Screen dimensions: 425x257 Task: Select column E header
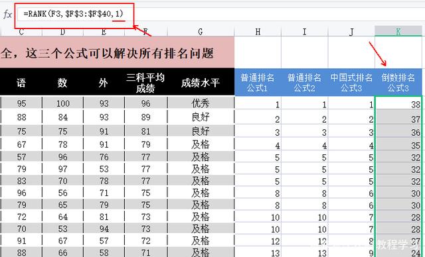(104, 32)
